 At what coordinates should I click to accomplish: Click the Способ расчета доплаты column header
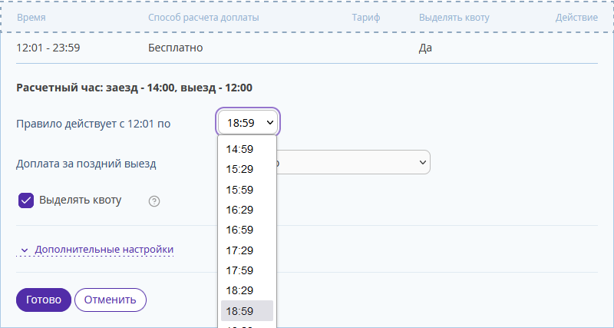(203, 18)
